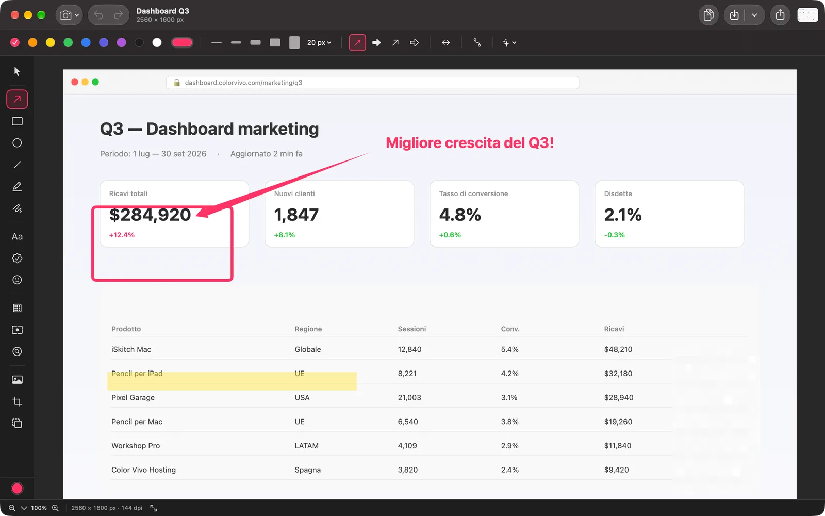Select the rectangle shape tool in sidebar

(x=17, y=121)
